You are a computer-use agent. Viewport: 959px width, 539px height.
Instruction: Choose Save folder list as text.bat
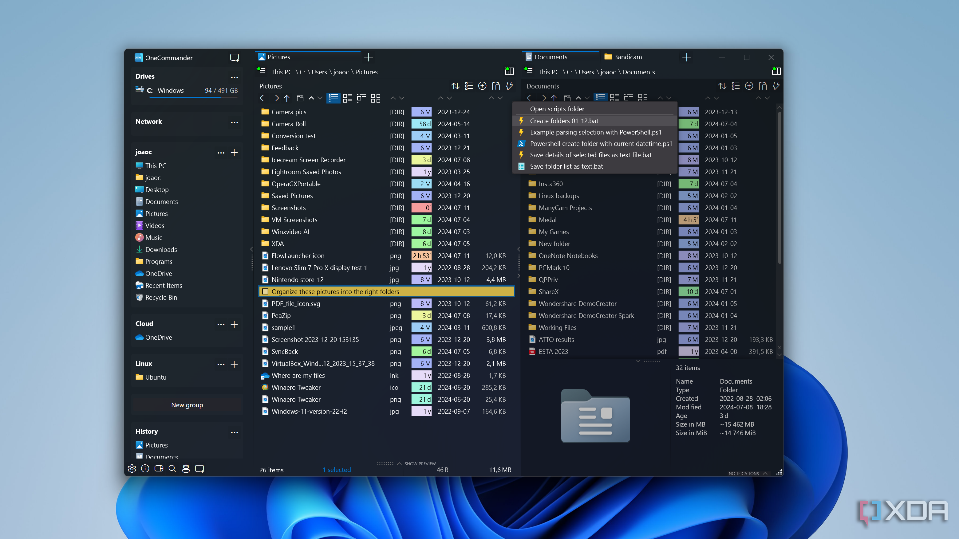point(594,166)
